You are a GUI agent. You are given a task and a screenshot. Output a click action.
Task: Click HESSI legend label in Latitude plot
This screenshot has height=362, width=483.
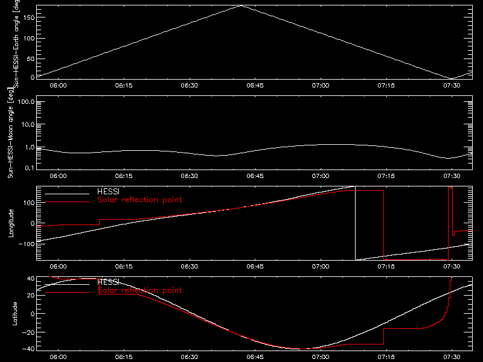tap(108, 282)
